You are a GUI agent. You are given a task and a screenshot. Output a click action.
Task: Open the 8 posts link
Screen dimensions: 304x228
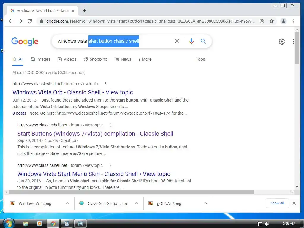point(19,113)
